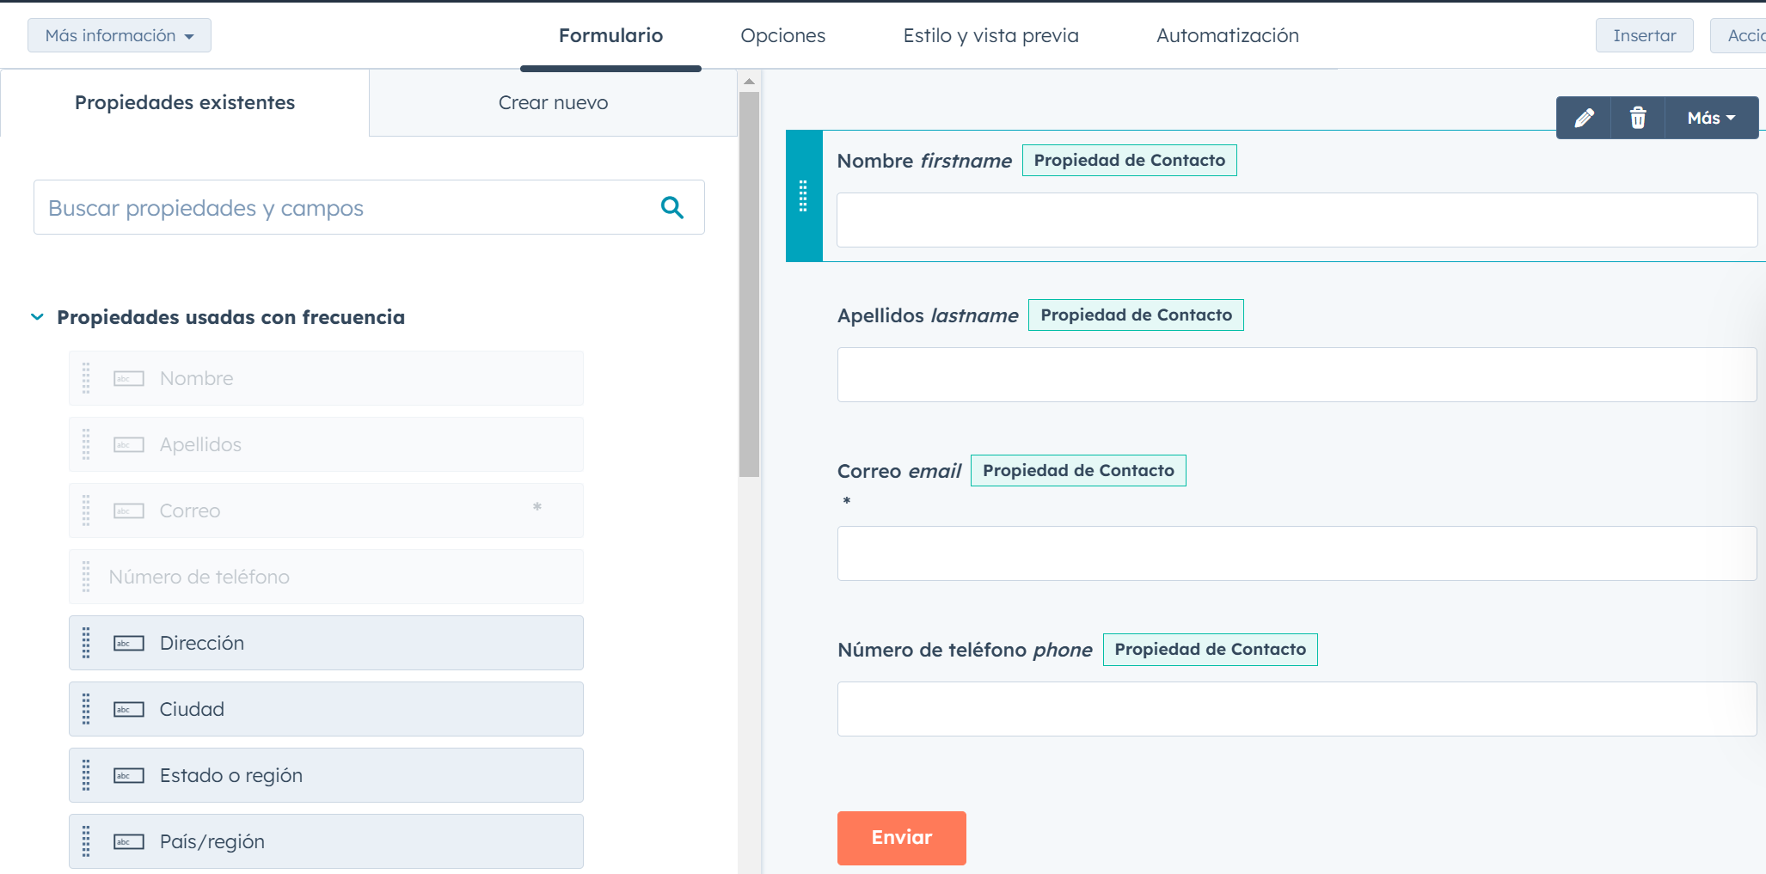The image size is (1766, 874).
Task: Click the text field icon beside País/región
Action: click(x=129, y=841)
